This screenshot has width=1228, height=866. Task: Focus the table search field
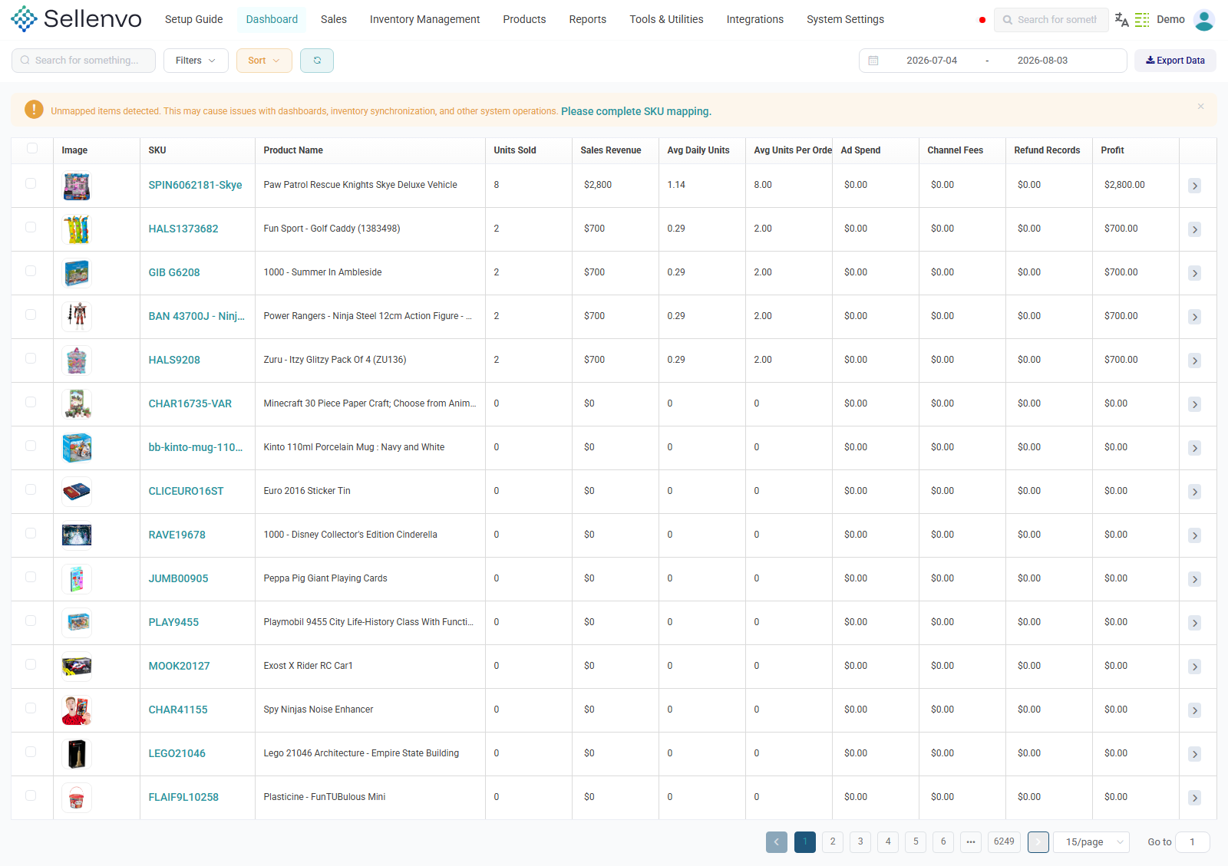(84, 61)
